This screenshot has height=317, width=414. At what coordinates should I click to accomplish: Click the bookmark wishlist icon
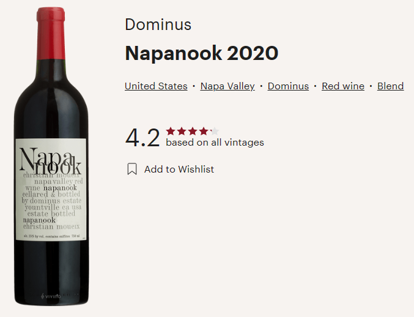coord(132,169)
